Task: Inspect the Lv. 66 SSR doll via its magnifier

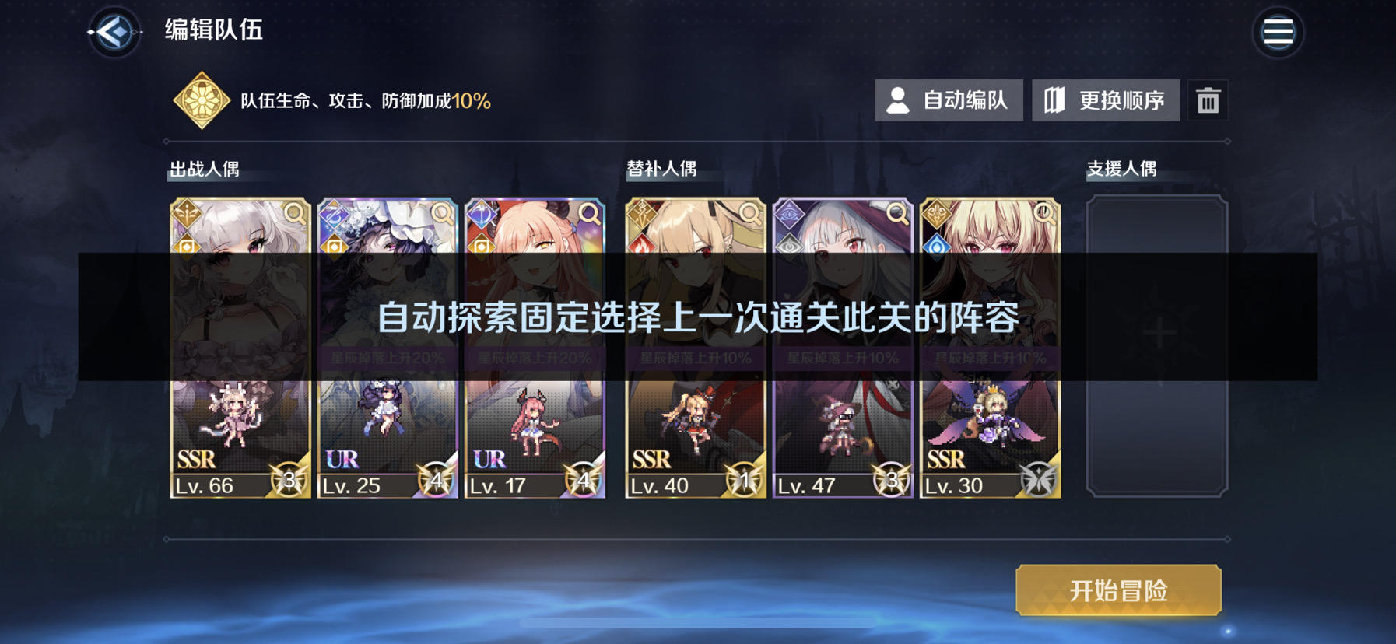Action: (295, 213)
